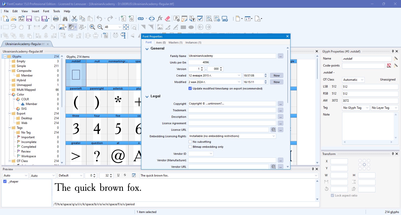Image resolution: width=401 pixels, height=215 pixels.
Task: Click the Now button beside Modified time
Action: click(x=277, y=82)
